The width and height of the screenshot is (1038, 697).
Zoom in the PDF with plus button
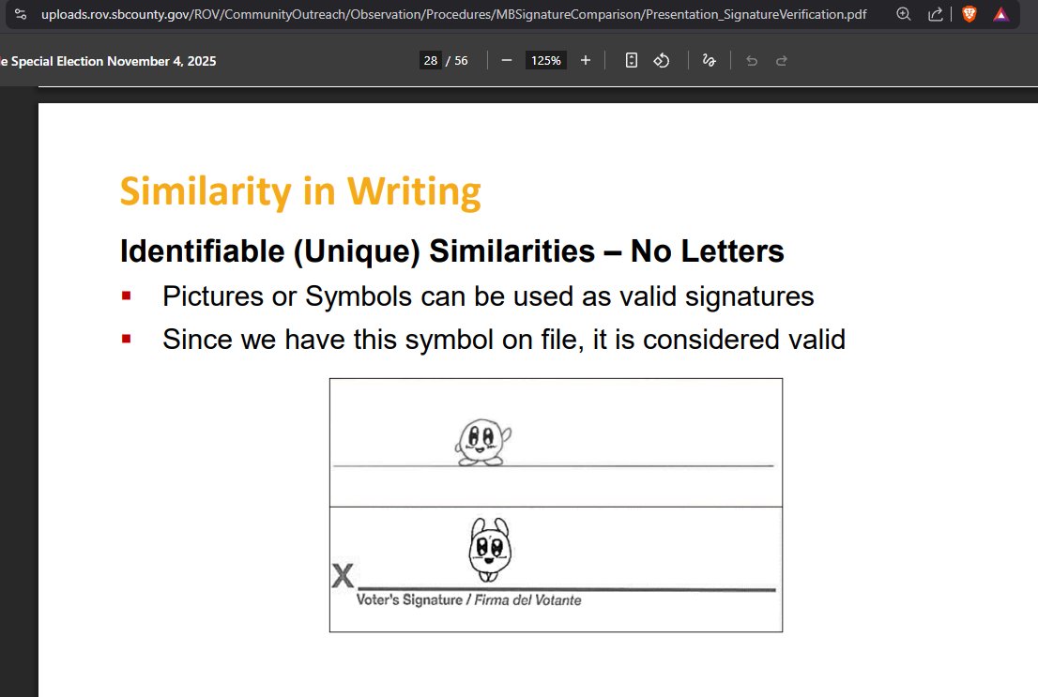click(x=586, y=60)
